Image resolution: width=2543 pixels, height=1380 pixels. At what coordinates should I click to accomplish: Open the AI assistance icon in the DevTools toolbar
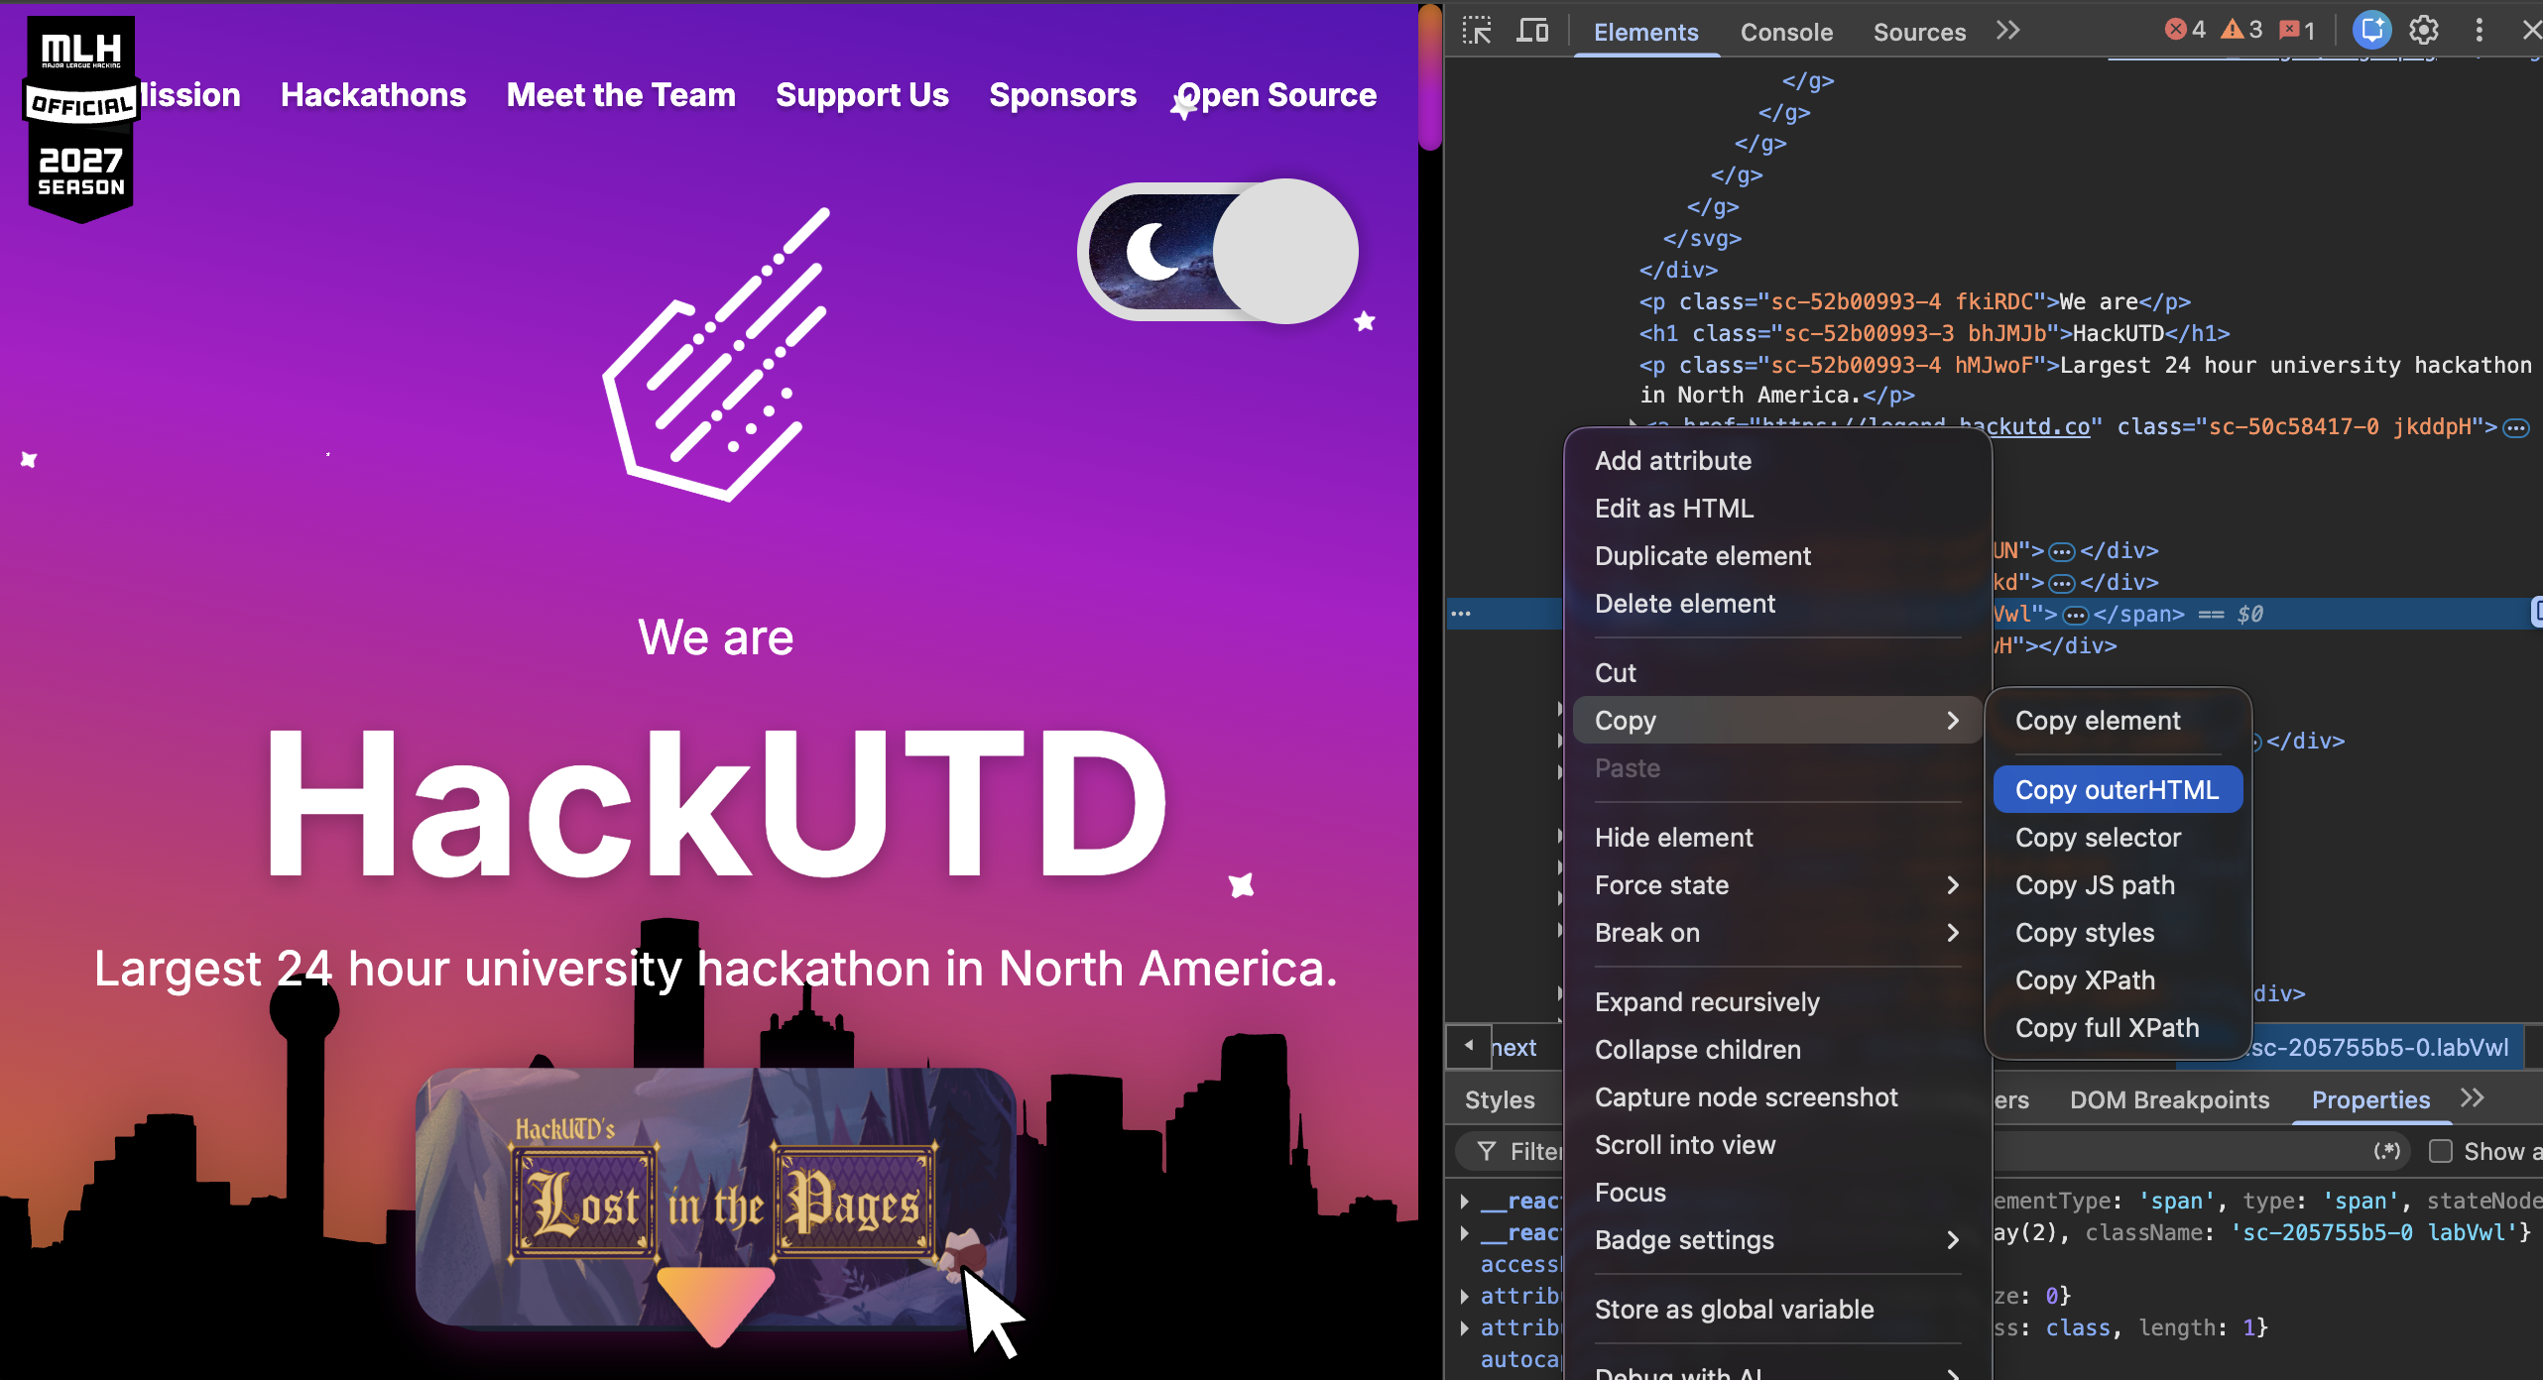click(2371, 30)
